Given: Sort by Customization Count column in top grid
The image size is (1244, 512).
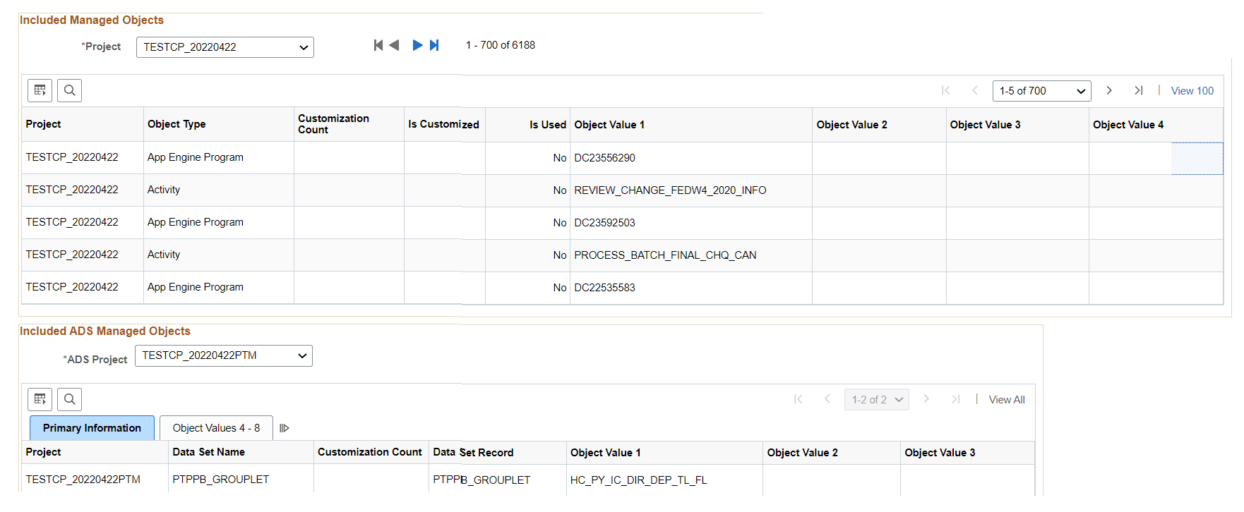Looking at the screenshot, I should click(x=333, y=124).
